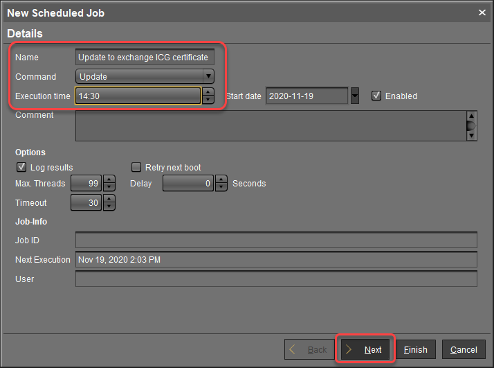This screenshot has width=494, height=368.
Task: Click inside the Comment text area
Action: coord(270,126)
